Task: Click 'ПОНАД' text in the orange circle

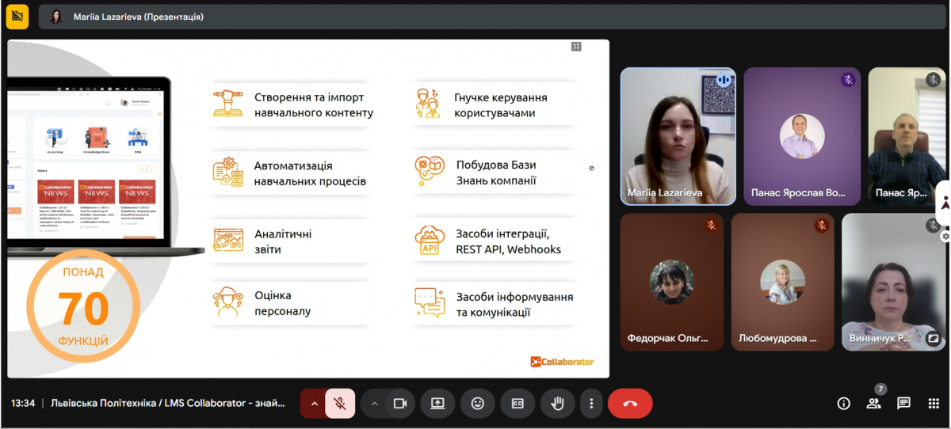Action: pos(83,271)
